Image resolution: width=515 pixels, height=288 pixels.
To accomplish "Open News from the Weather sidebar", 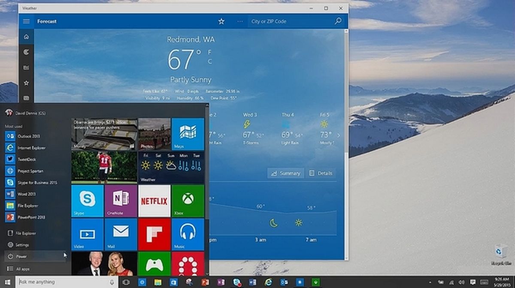I will coord(27,67).
